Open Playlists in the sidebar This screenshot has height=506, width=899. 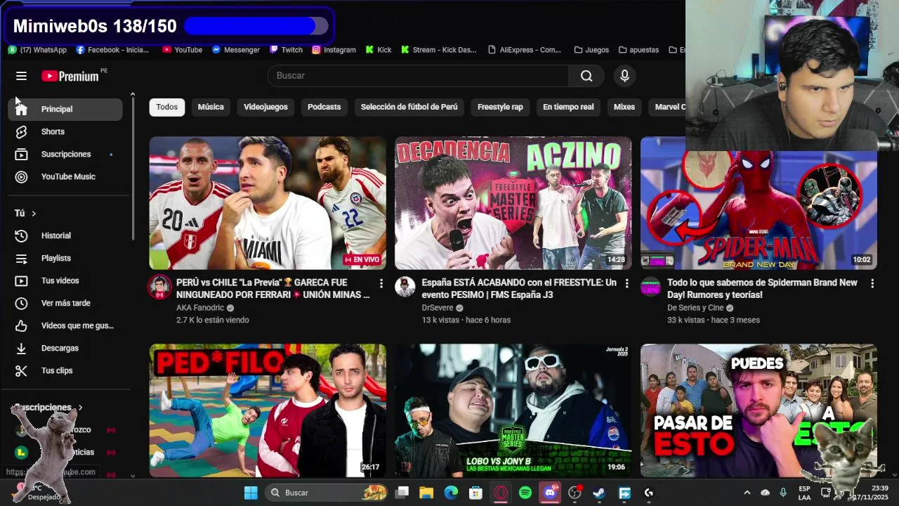(x=65, y=258)
